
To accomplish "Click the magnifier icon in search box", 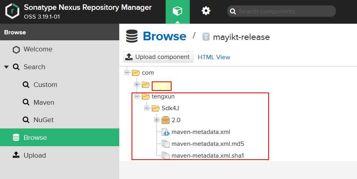I will click(233, 11).
